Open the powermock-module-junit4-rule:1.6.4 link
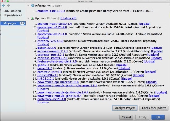Screen dimensions: 170x121 [x=63, y=93]
